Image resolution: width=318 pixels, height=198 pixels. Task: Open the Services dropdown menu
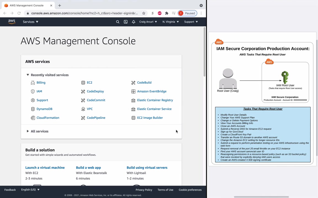pos(30,22)
